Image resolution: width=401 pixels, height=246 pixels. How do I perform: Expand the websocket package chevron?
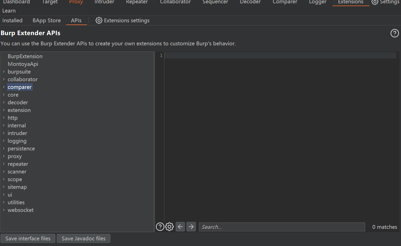[x=4, y=210]
